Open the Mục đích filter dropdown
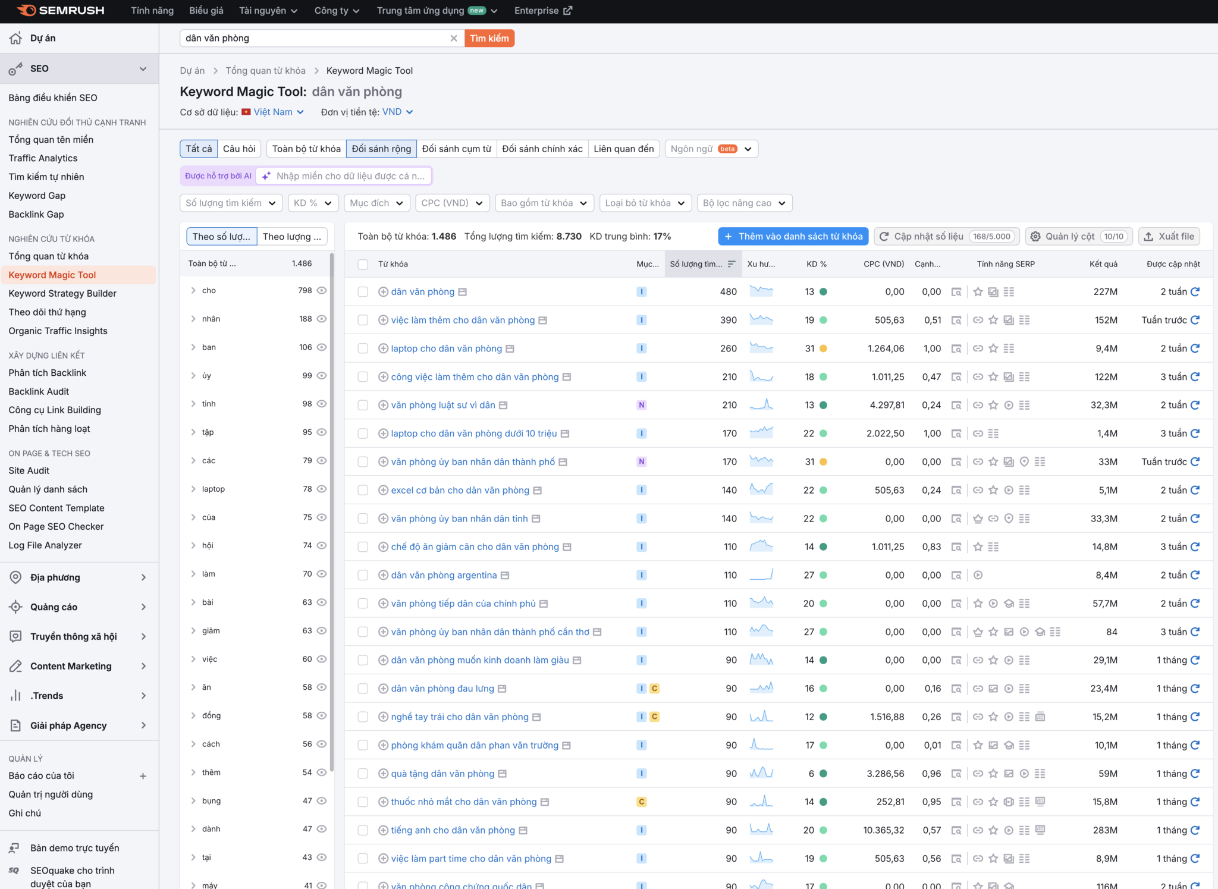The image size is (1218, 889). pos(376,203)
